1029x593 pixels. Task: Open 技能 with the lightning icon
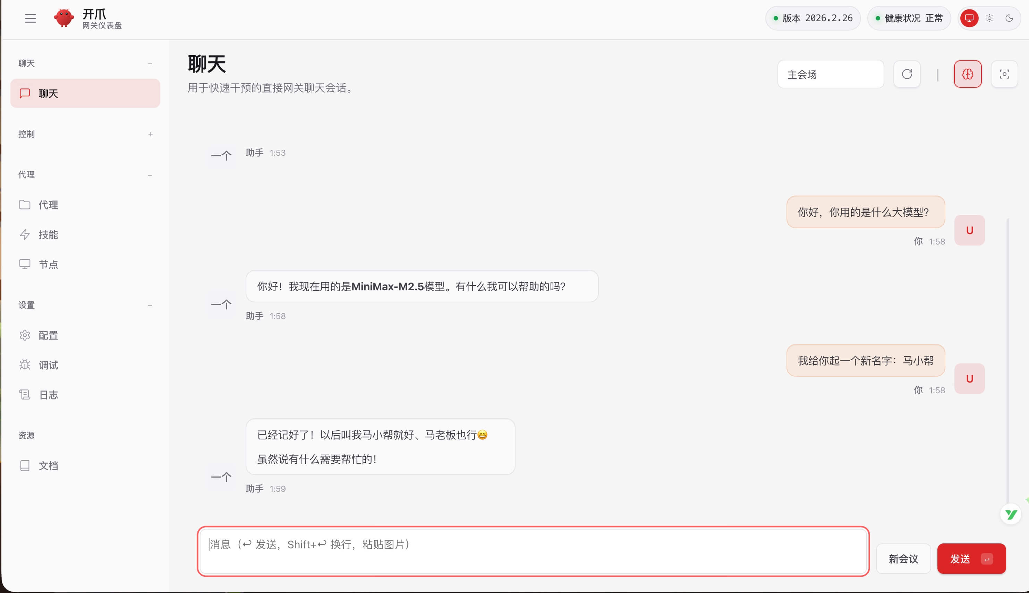point(48,234)
